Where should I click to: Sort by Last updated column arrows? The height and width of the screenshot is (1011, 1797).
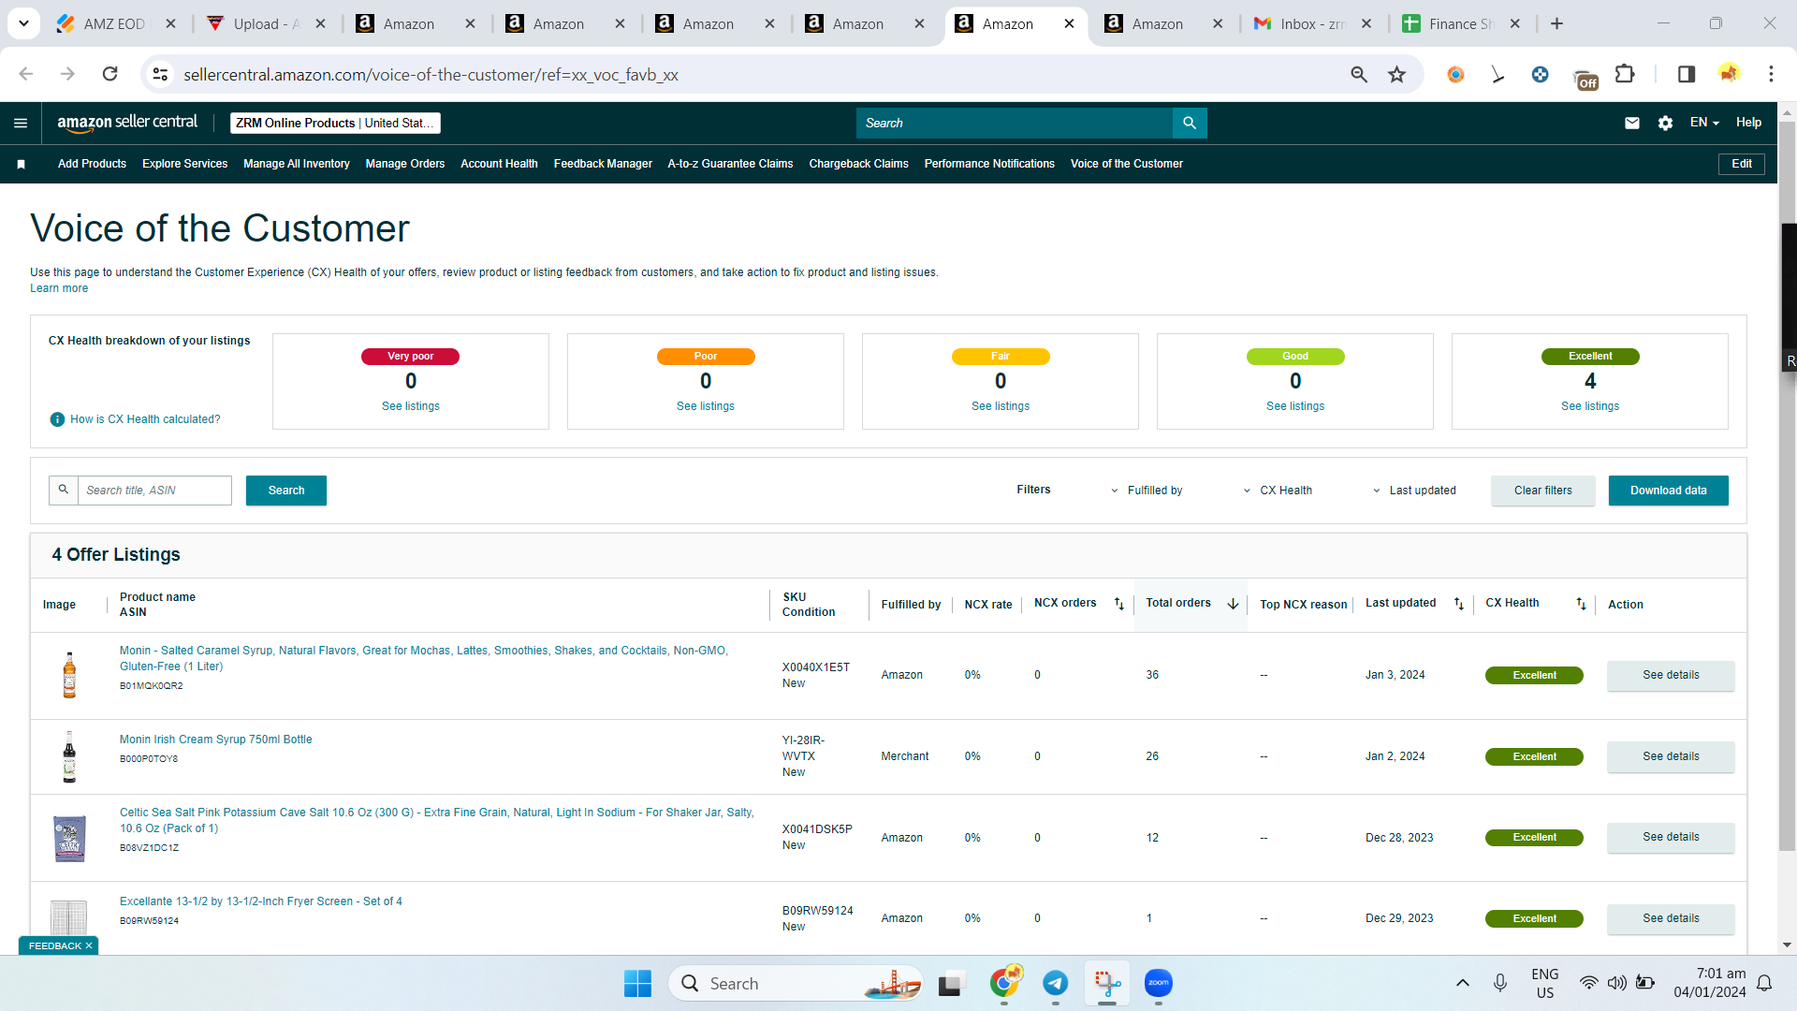1458,604
